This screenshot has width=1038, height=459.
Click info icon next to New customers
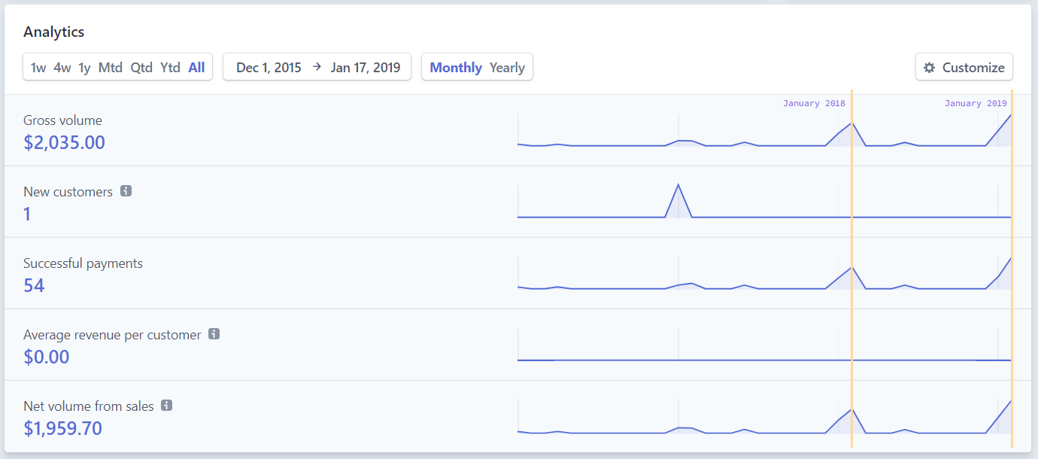[126, 191]
